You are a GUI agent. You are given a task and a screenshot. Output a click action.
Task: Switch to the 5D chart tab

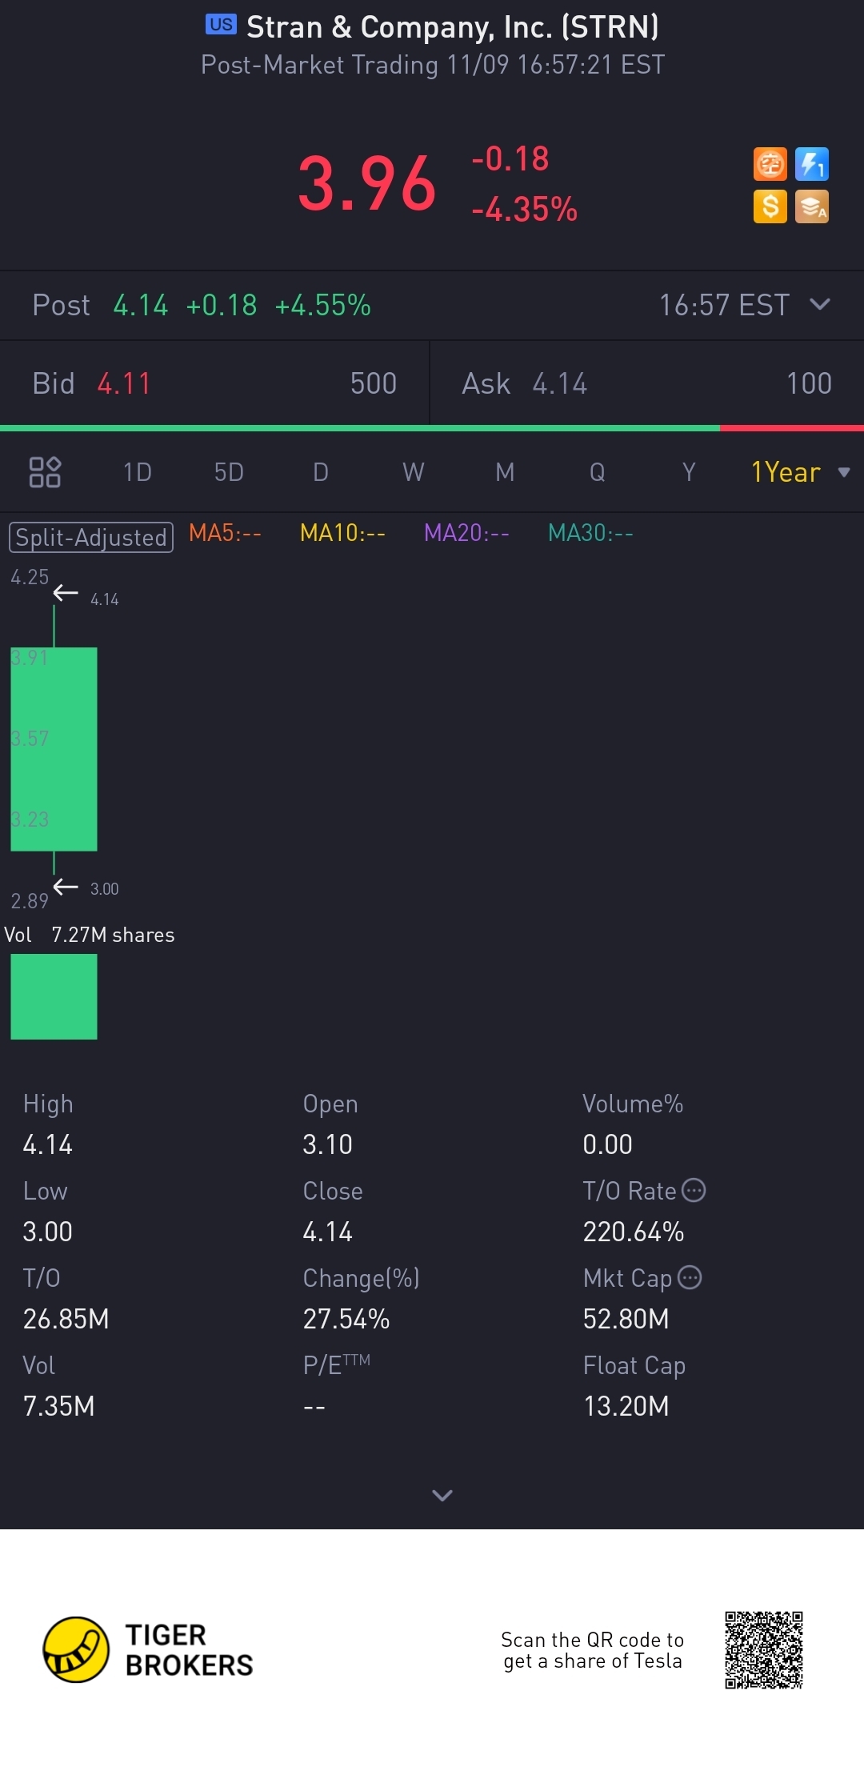(x=229, y=472)
